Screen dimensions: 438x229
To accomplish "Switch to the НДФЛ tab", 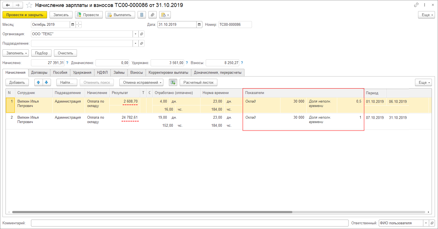I will point(102,72).
